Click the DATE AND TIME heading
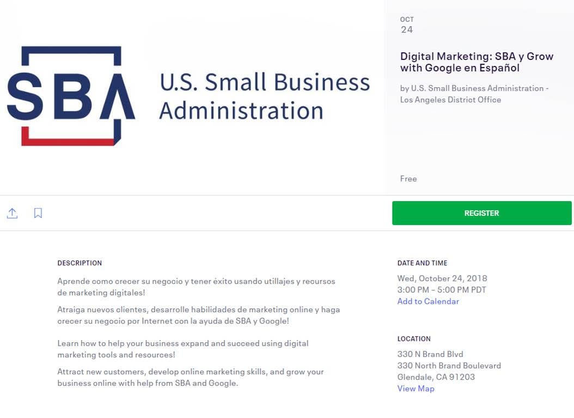The width and height of the screenshot is (574, 418). (422, 263)
